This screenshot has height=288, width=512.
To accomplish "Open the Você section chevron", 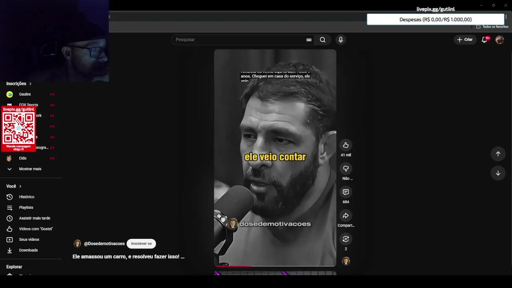I will click(x=20, y=186).
